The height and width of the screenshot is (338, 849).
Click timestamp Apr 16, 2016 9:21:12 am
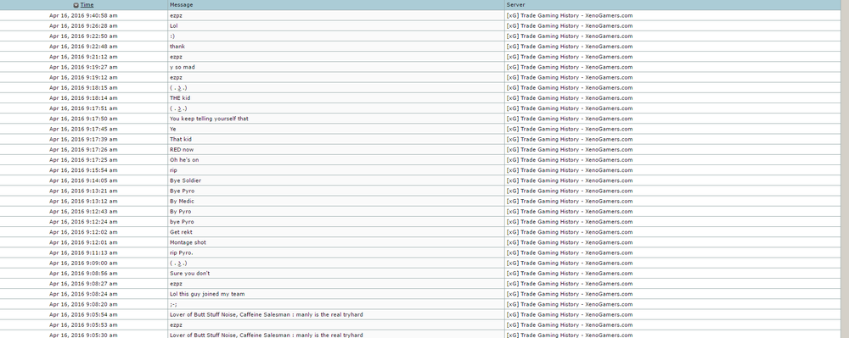click(83, 57)
